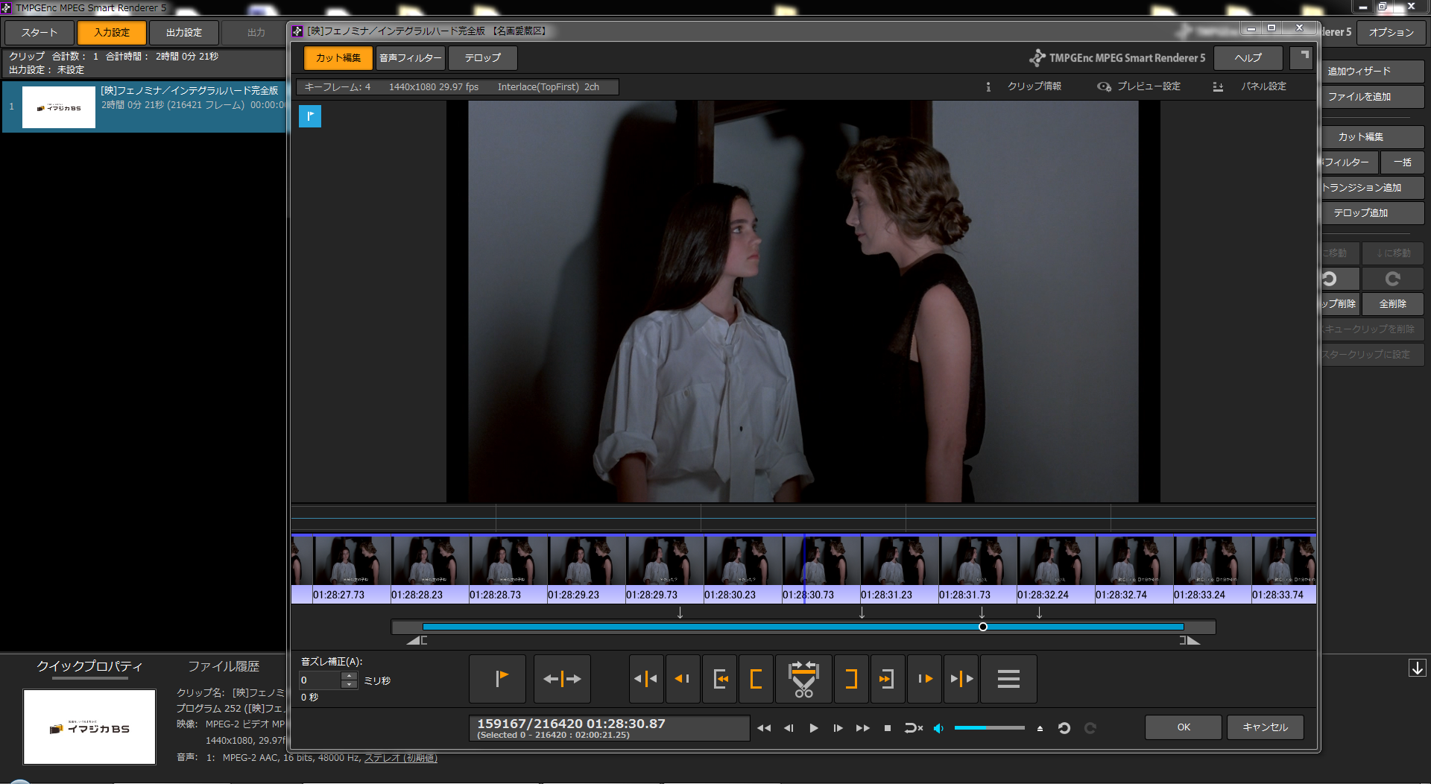Click カット編集 button in main window sidebar

click(x=1371, y=137)
